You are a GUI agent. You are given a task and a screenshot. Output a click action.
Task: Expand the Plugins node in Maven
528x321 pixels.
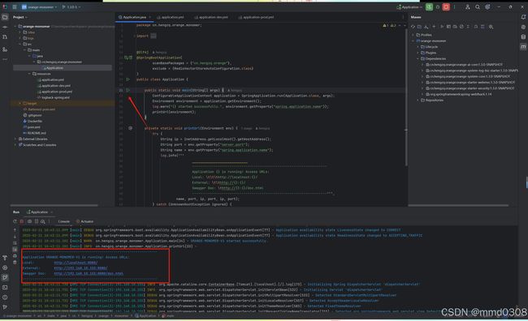tap(418, 53)
